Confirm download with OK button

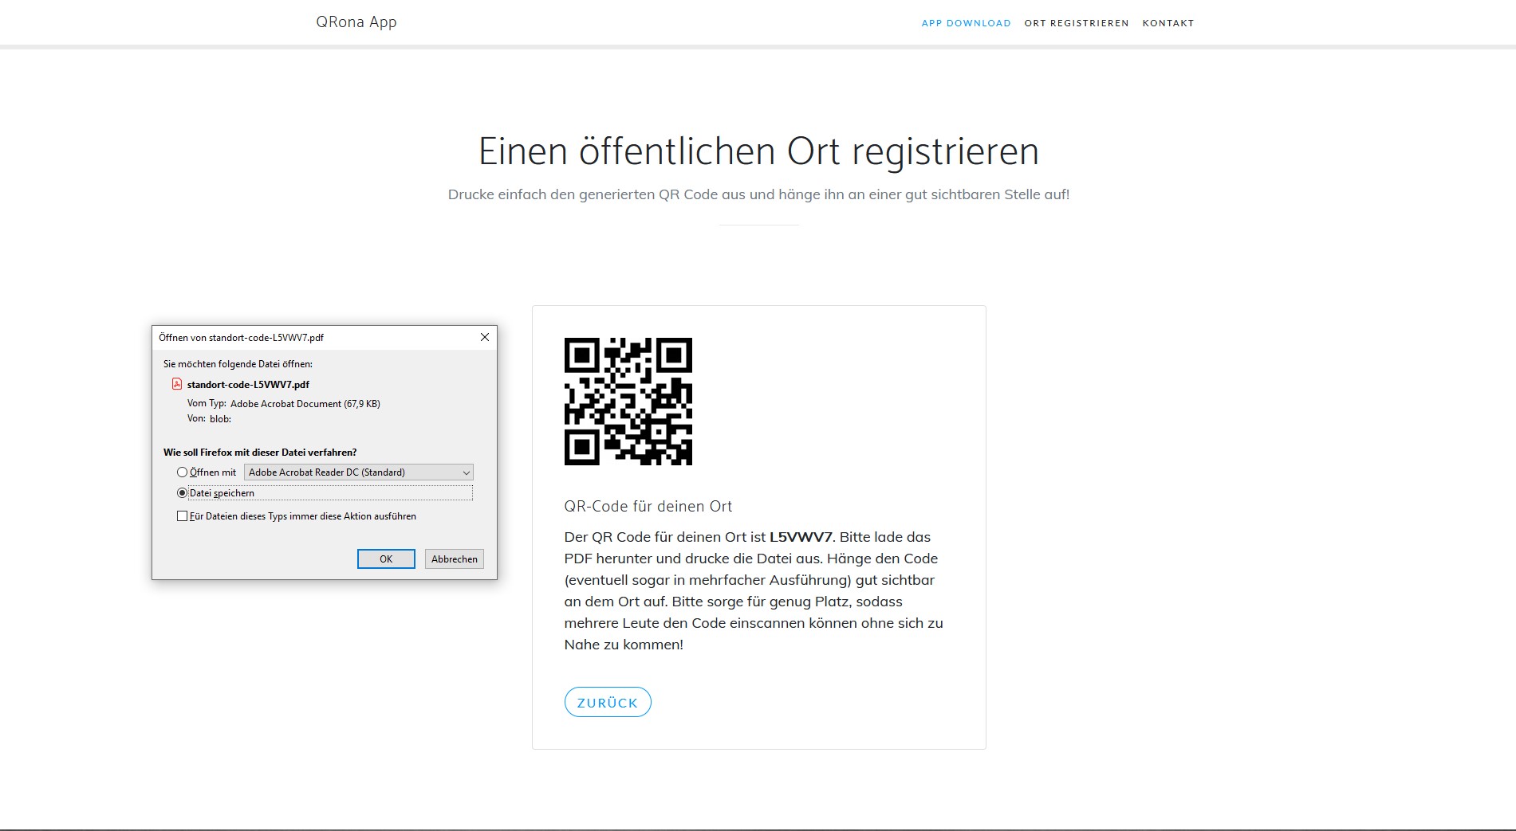tap(386, 559)
